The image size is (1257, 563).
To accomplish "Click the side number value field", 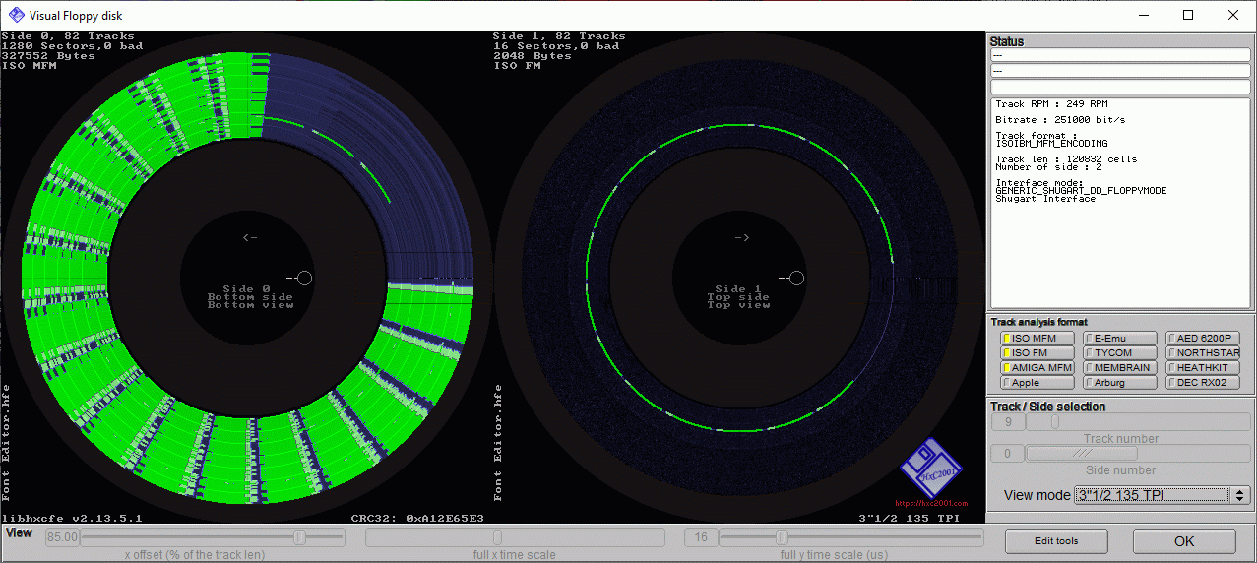I will click(1007, 454).
